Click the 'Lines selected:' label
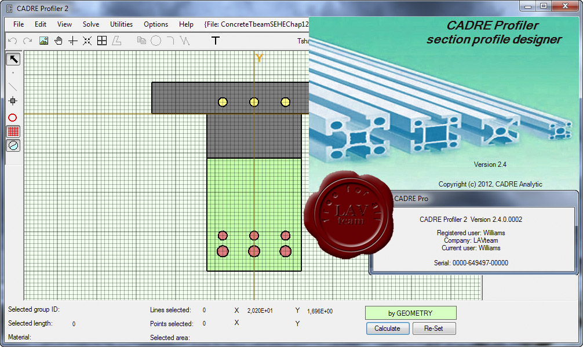583x347 pixels. [x=170, y=310]
